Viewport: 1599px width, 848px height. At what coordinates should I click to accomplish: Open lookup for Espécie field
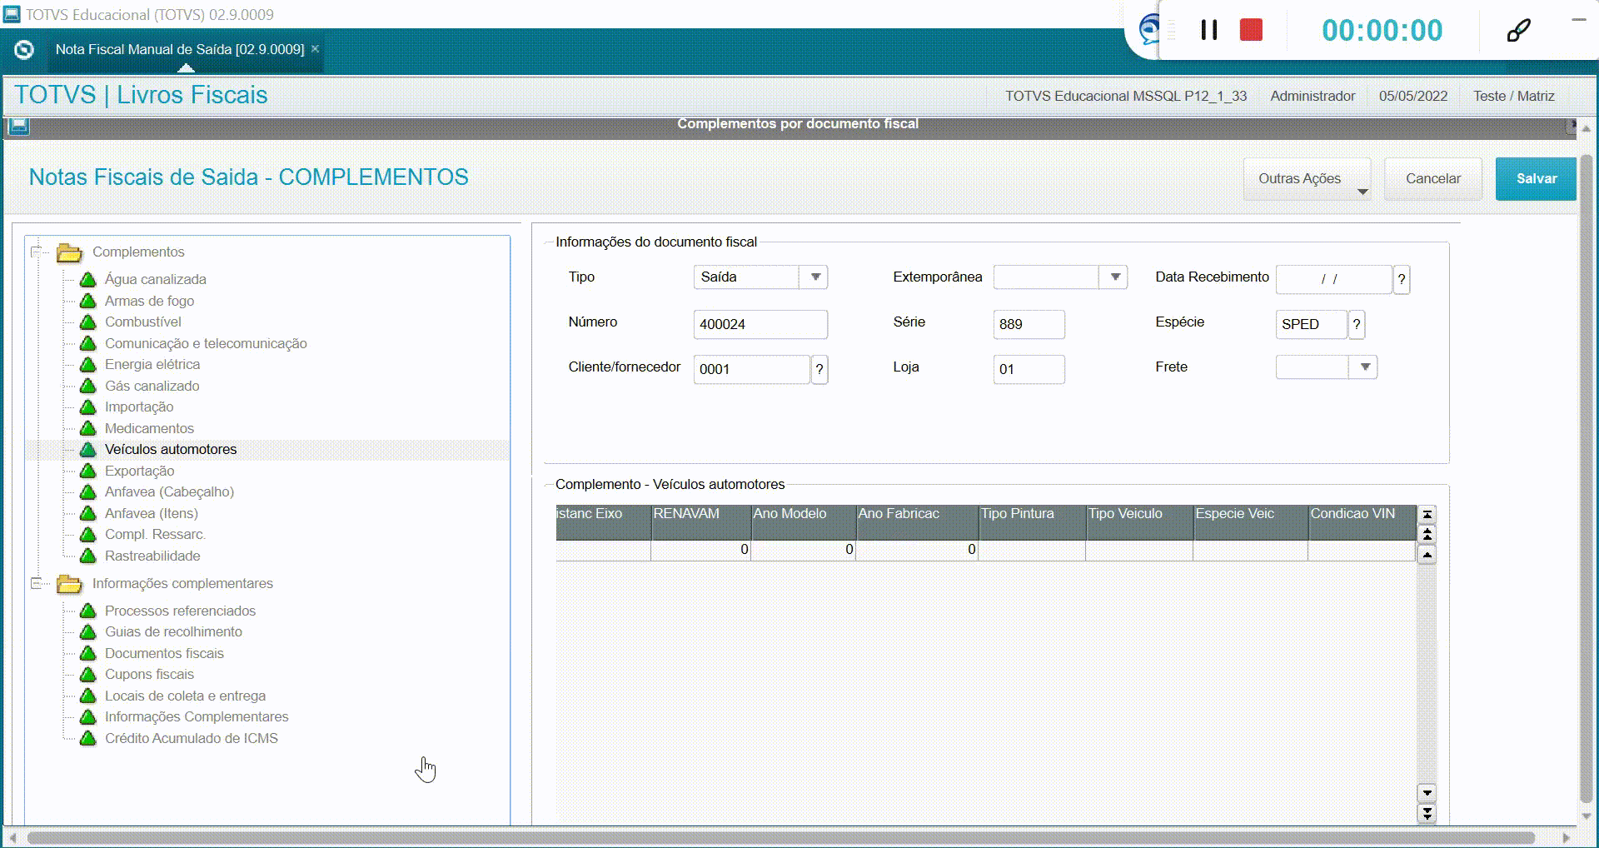point(1357,325)
